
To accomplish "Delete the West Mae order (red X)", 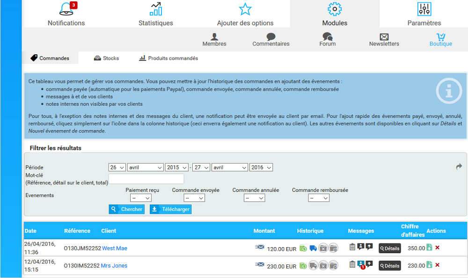I will tap(437, 248).
